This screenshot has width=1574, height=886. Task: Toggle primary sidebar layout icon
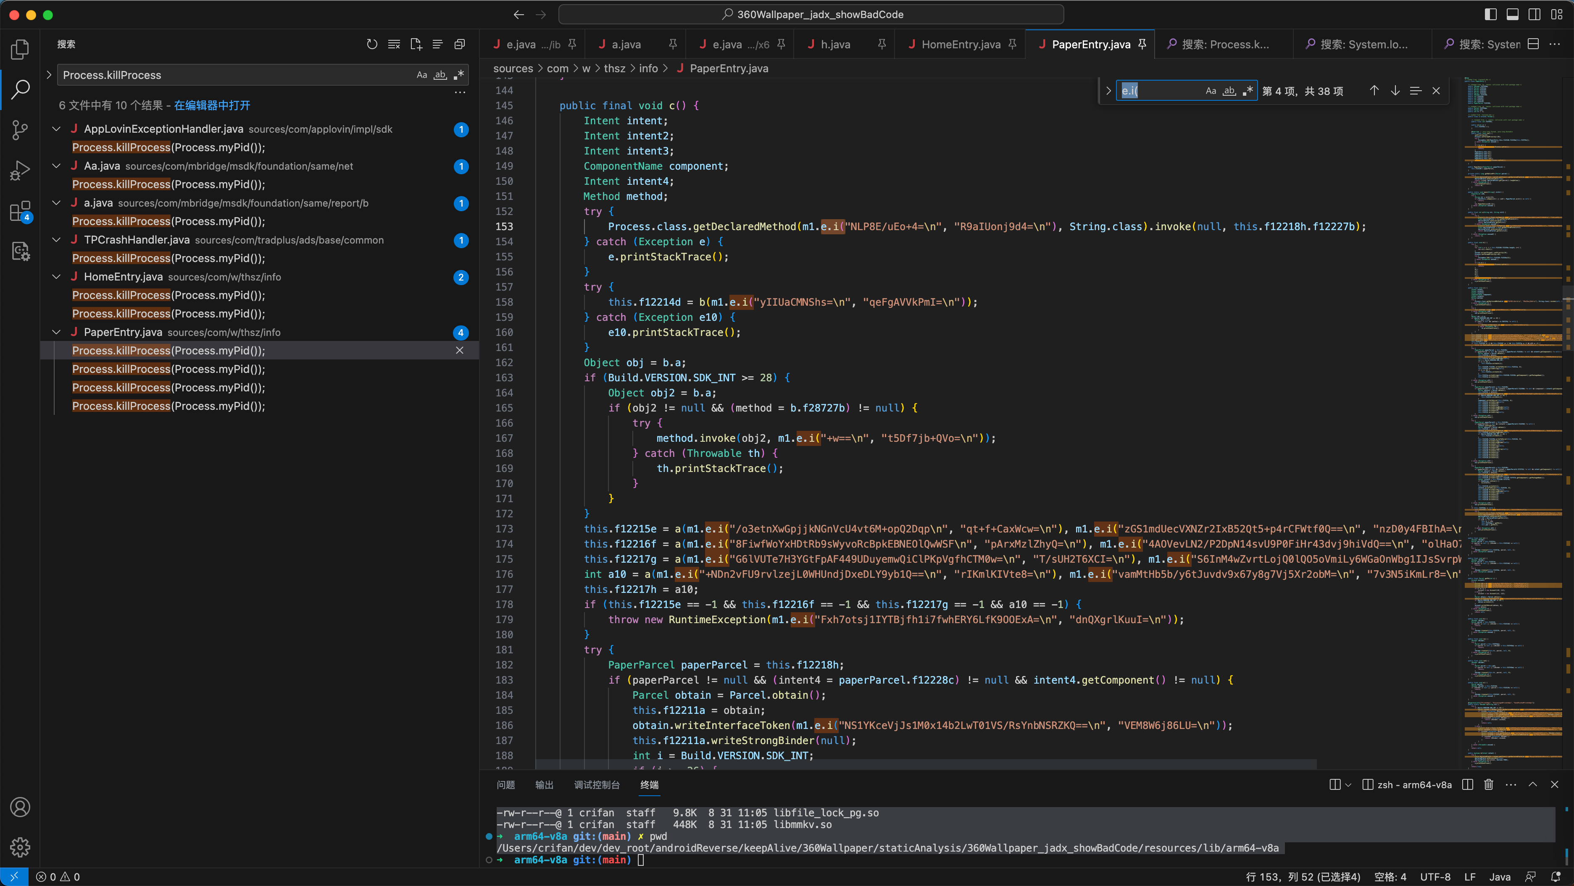pos(1491,14)
